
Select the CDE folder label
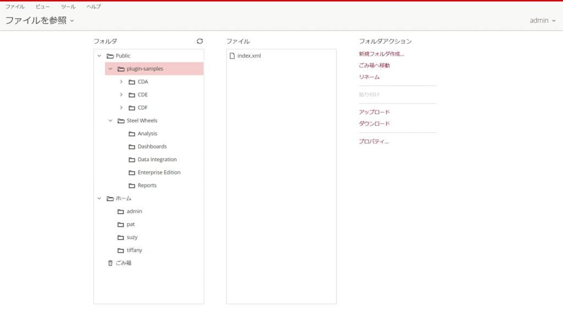[x=142, y=94]
